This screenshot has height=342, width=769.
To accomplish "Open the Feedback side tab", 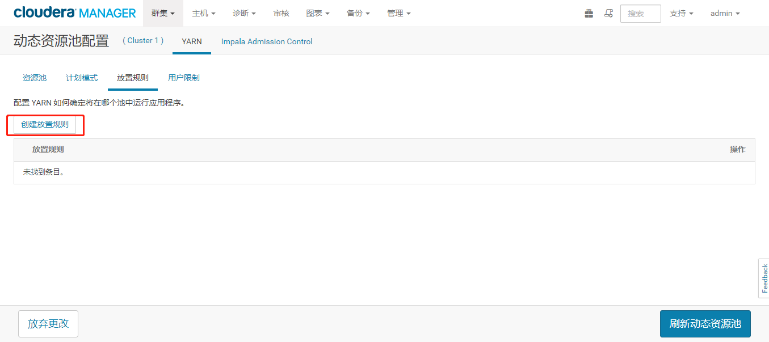I will (764, 278).
